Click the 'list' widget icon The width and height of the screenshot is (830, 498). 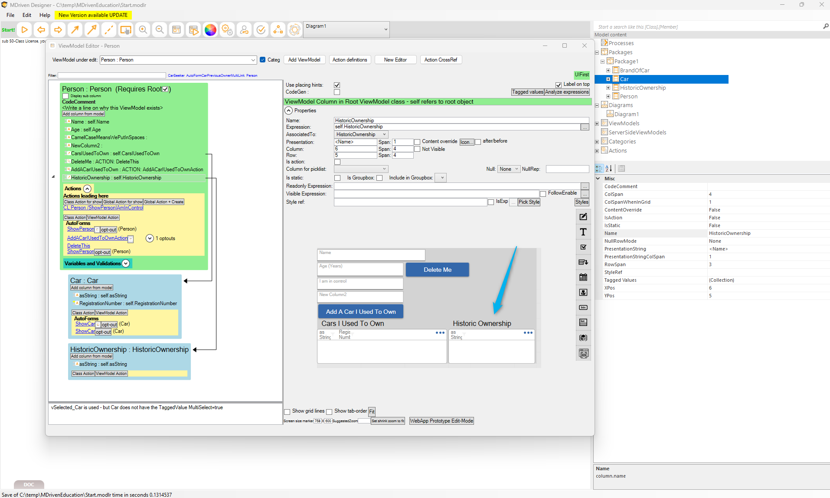(583, 322)
